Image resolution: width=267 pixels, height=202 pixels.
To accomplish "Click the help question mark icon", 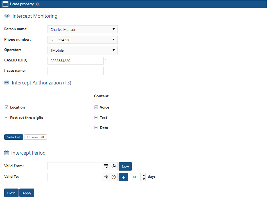I will [38, 4].
